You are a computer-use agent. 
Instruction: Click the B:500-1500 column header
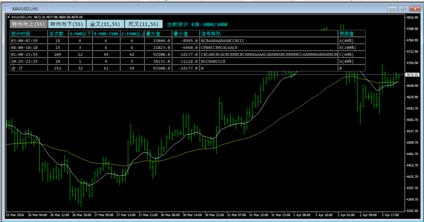click(x=106, y=34)
